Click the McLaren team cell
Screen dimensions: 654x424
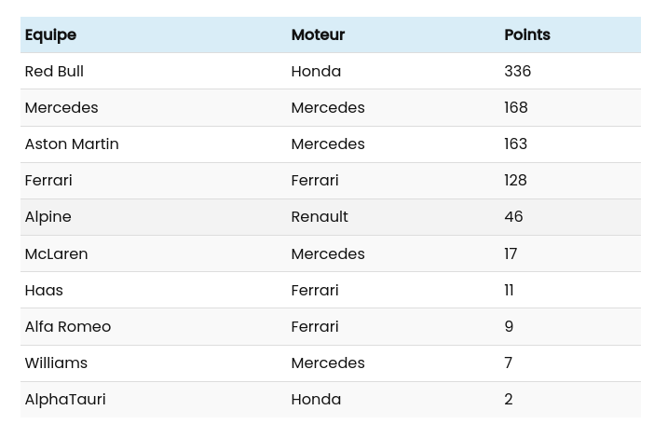(x=56, y=253)
